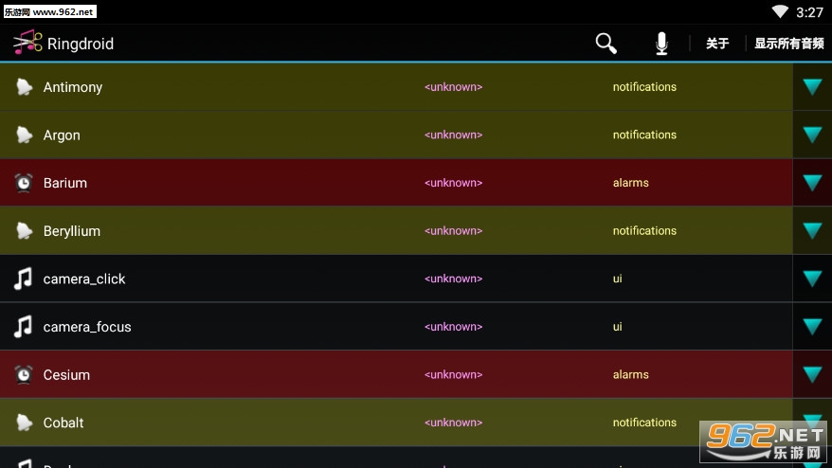Tap the Wi-Fi status icon
832x468 pixels.
(780, 11)
